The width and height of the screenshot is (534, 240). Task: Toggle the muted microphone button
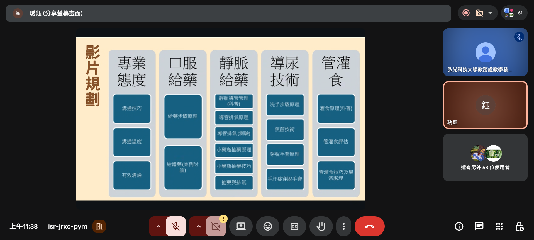(x=175, y=226)
